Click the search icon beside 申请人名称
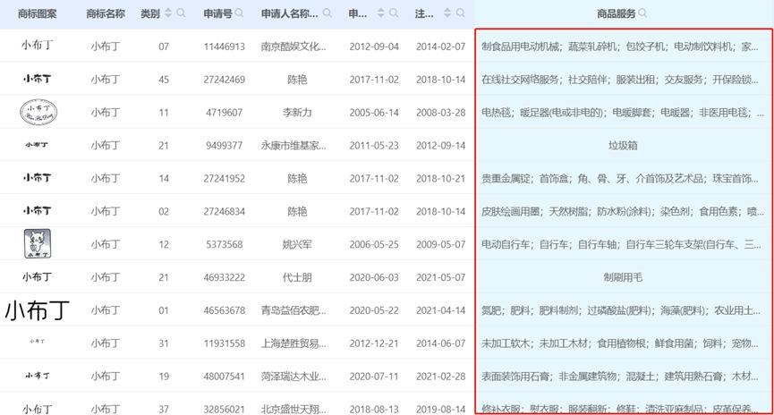The width and height of the screenshot is (774, 415). pos(327,13)
